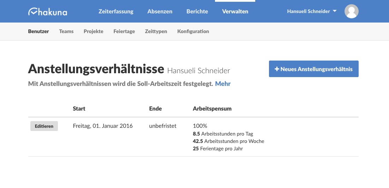This screenshot has width=389, height=188.
Task: Open the Berichte section
Action: 197,11
